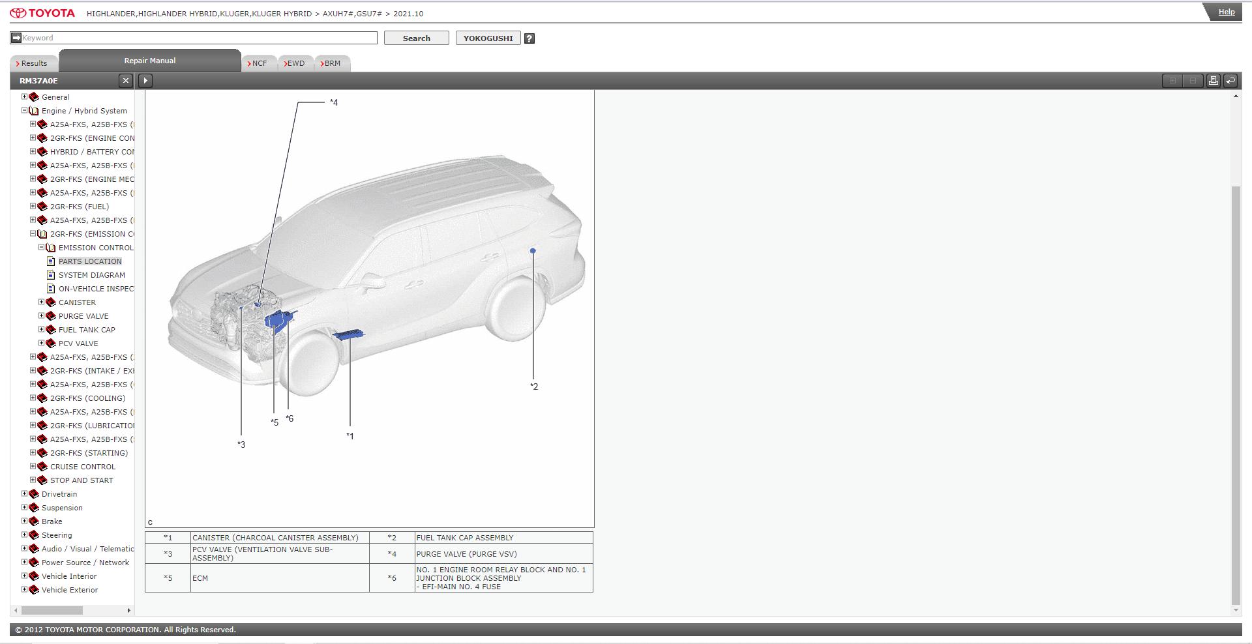Click the open book icon beside Engine / Hybrid System

click(34, 111)
